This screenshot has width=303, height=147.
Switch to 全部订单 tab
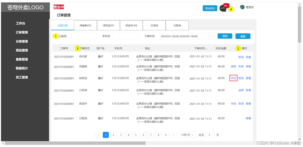click(x=63, y=26)
